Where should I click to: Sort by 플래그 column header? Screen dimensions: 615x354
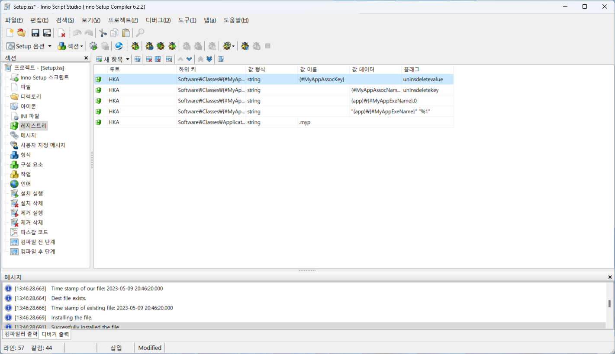427,69
